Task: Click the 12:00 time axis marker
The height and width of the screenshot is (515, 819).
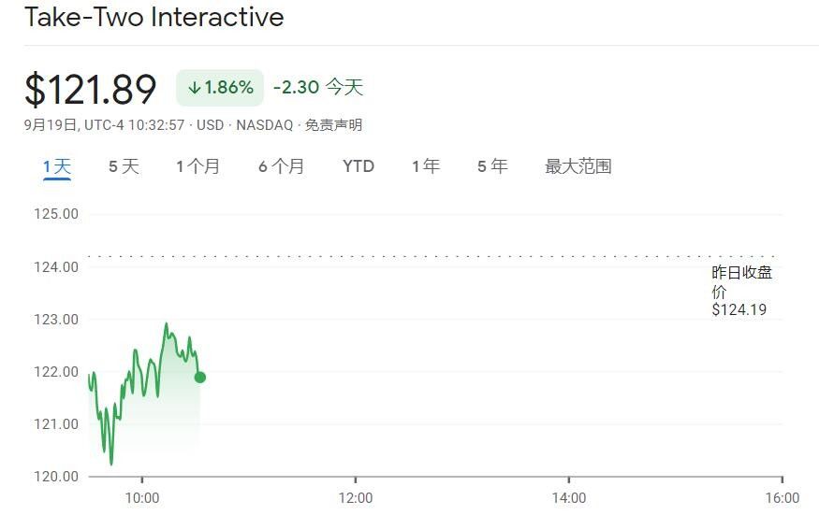Action: tap(356, 498)
